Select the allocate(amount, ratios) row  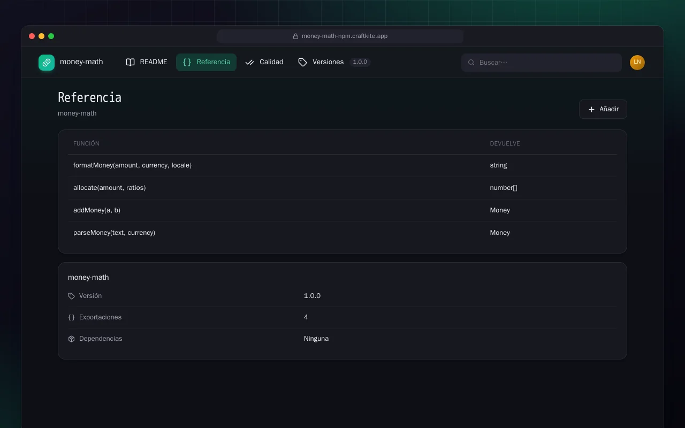click(x=342, y=188)
